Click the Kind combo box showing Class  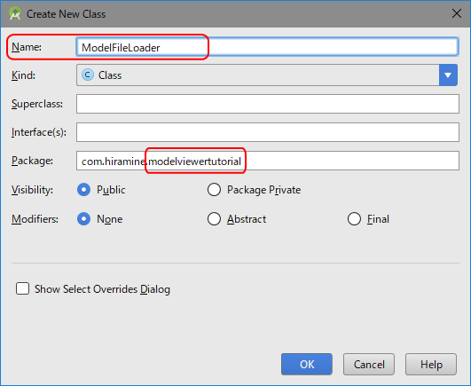[267, 75]
